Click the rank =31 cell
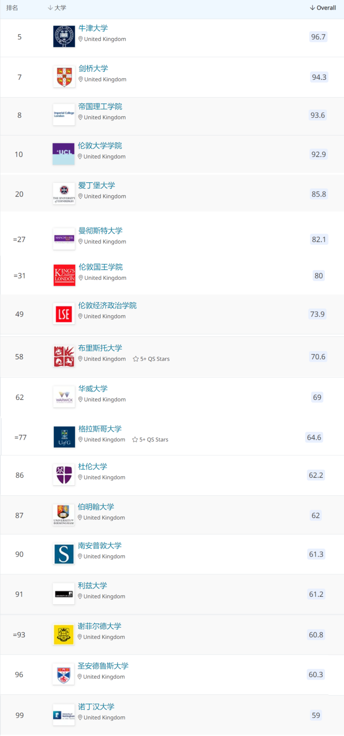Viewport: 344px width, 736px height. (x=19, y=276)
